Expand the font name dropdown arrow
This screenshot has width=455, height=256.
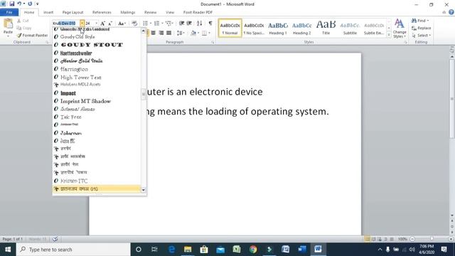click(82, 23)
